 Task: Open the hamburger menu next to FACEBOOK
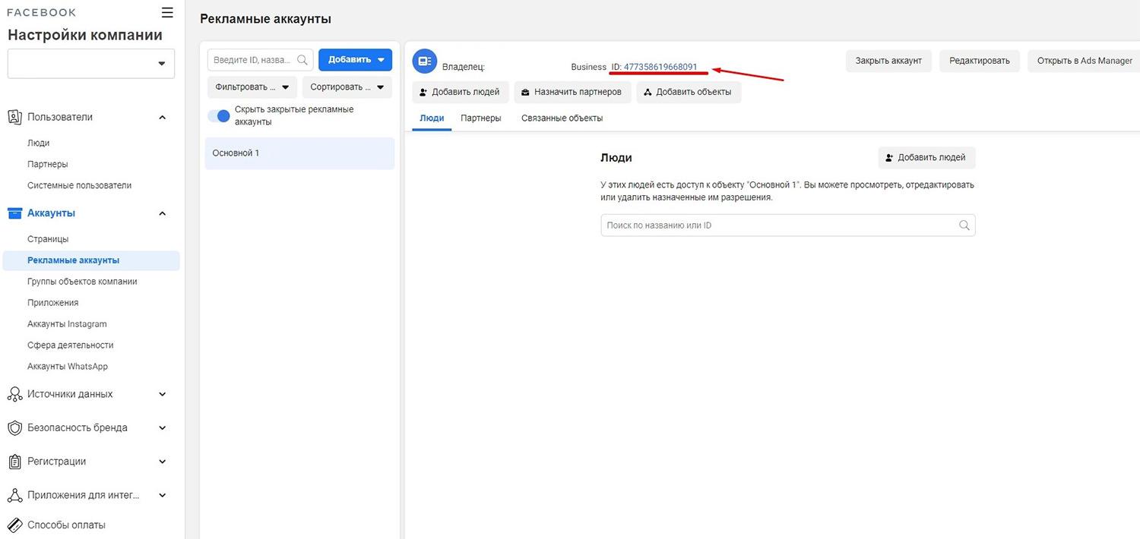[x=167, y=12]
